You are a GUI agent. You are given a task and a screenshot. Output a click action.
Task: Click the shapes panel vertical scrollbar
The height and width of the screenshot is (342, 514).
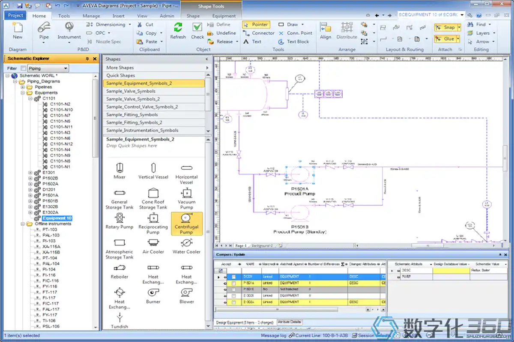(x=208, y=231)
